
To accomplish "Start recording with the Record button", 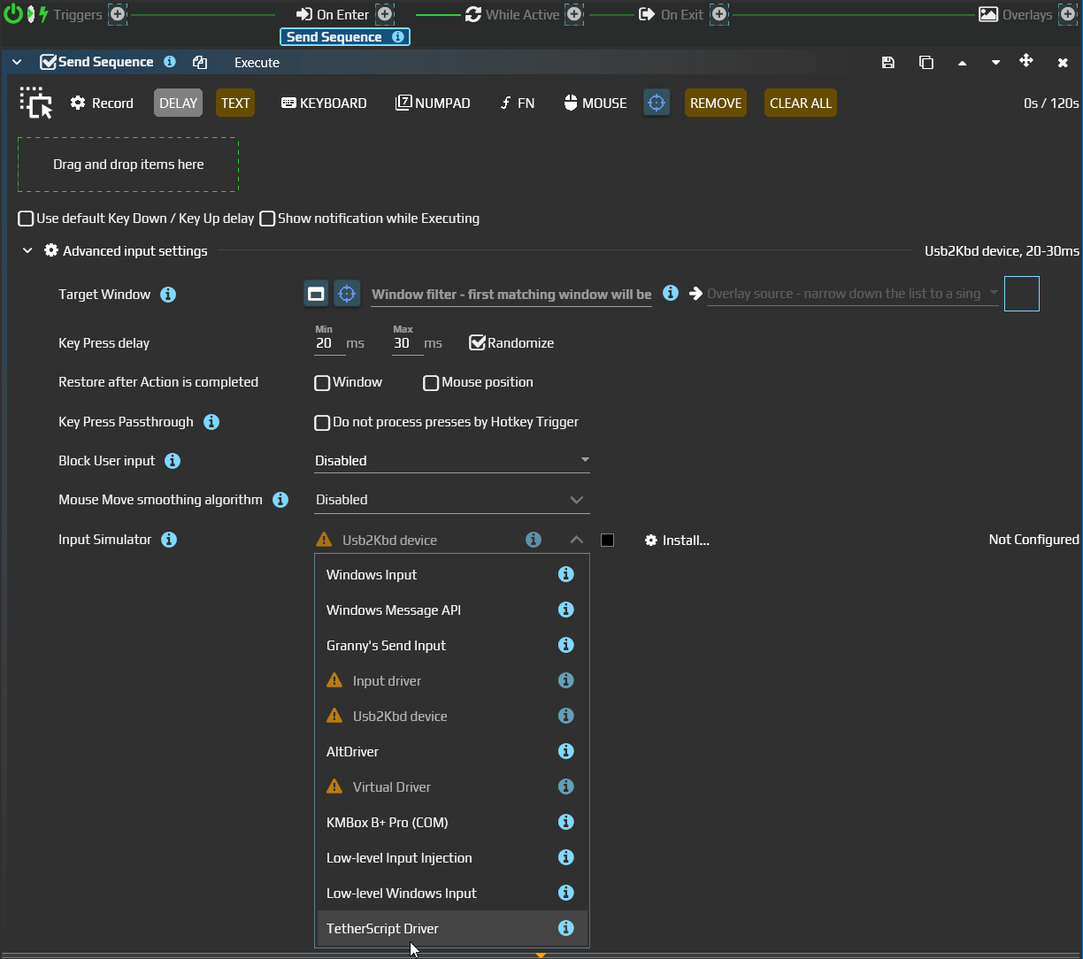I will (102, 103).
